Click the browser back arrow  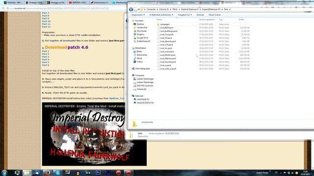[3, 8]
